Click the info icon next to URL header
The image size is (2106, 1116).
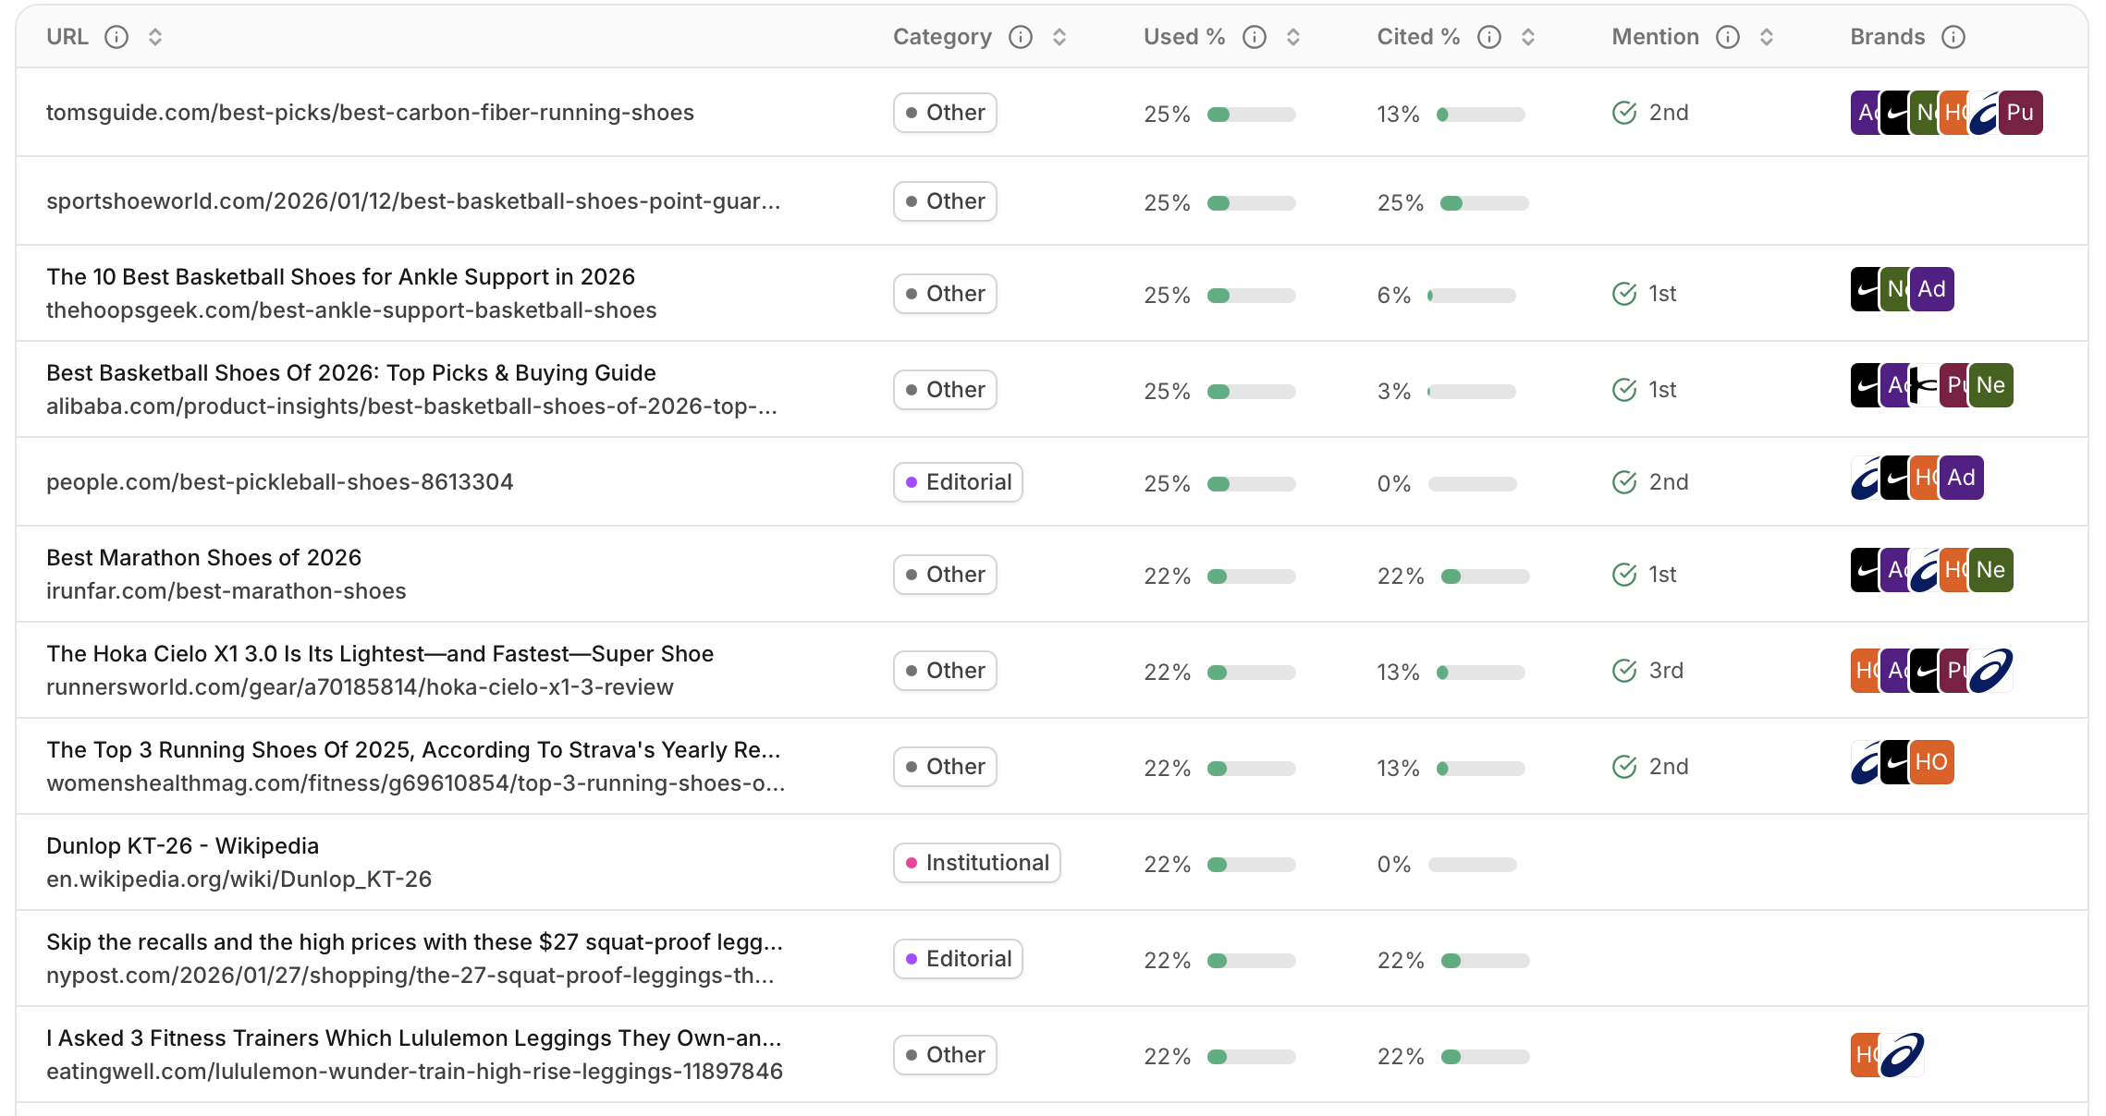(116, 37)
